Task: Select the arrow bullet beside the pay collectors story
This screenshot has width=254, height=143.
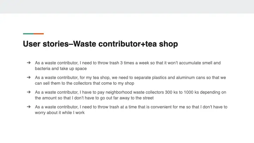Action: [x=28, y=92]
